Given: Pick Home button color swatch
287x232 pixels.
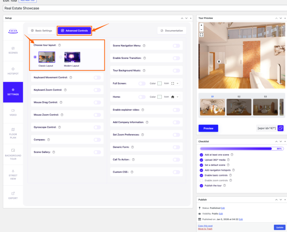Looking at the screenshot, I should [x=160, y=97].
